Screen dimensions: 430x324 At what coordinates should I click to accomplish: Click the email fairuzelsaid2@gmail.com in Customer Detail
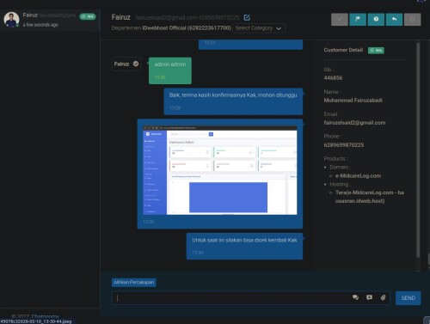tap(354, 123)
